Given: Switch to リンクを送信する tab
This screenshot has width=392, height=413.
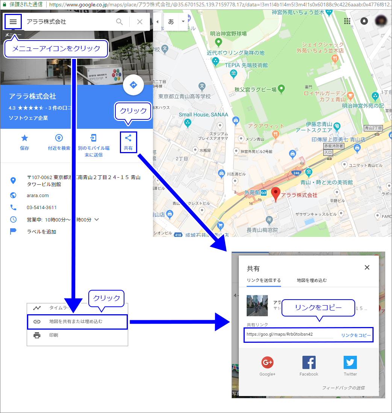Looking at the screenshot, I should tap(263, 280).
